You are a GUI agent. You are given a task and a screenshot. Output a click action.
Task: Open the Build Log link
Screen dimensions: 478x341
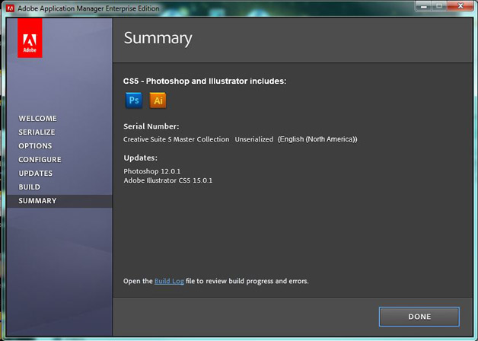point(169,281)
